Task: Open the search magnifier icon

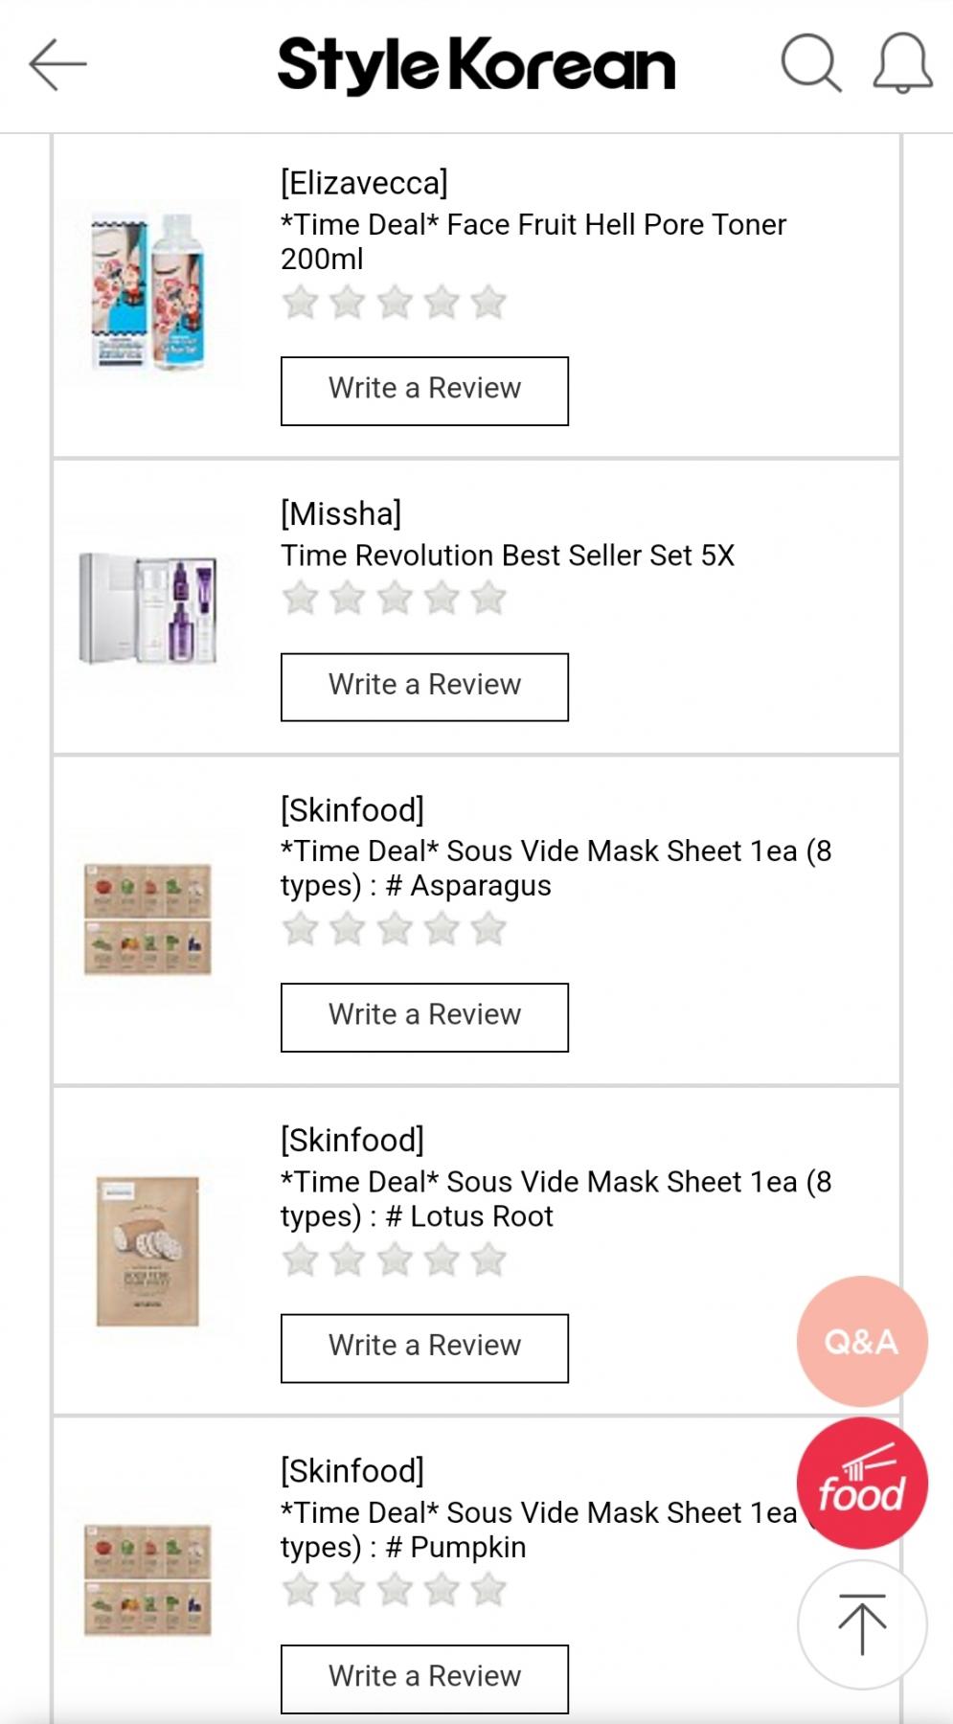Action: pyautogui.click(x=810, y=64)
